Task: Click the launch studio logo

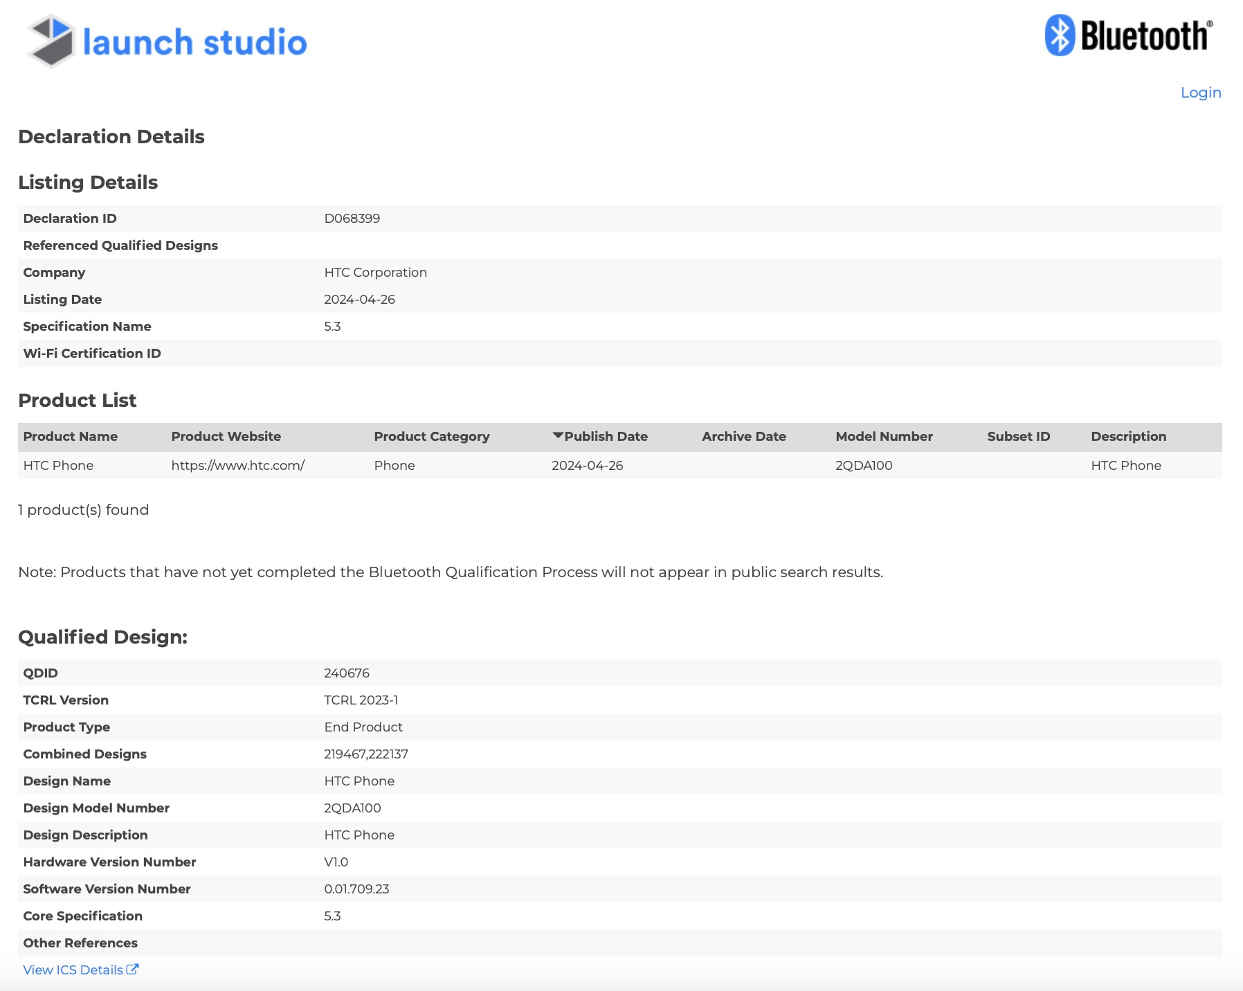Action: pos(167,41)
